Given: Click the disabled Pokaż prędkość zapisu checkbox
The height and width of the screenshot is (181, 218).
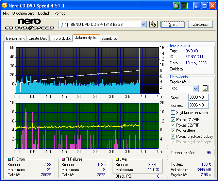Looking at the screenshot, I should tap(173, 142).
